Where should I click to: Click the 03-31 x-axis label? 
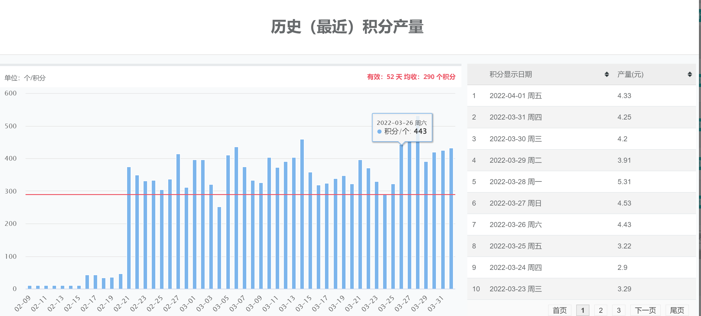pyautogui.click(x=435, y=303)
